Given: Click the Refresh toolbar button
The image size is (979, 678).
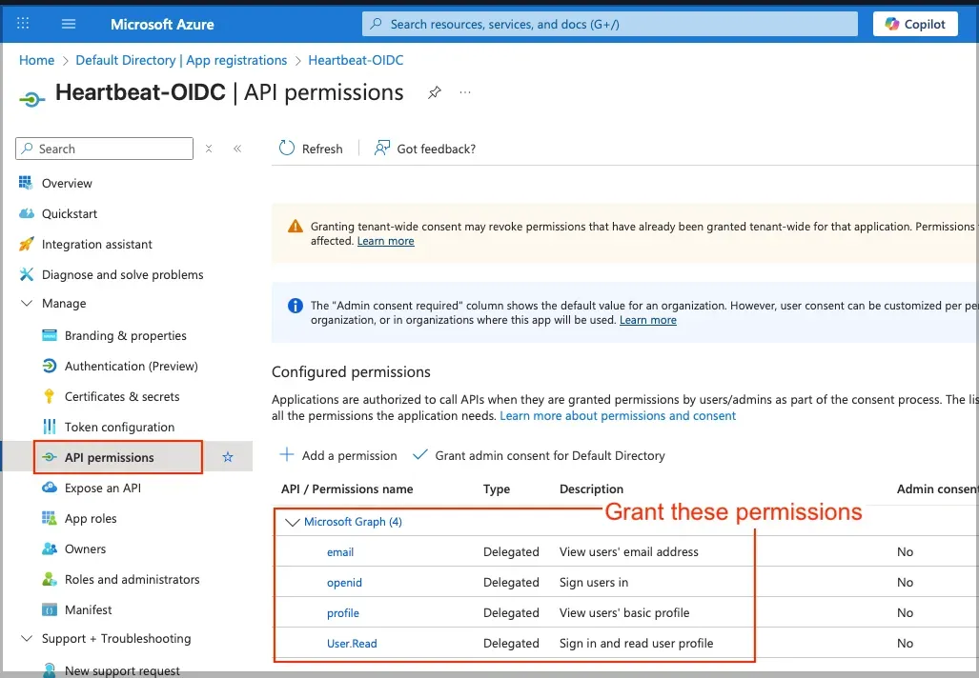Looking at the screenshot, I should point(311,149).
